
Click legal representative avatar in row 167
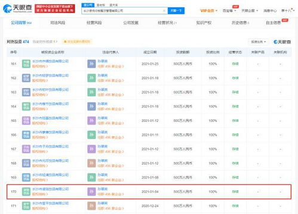pos(91,149)
